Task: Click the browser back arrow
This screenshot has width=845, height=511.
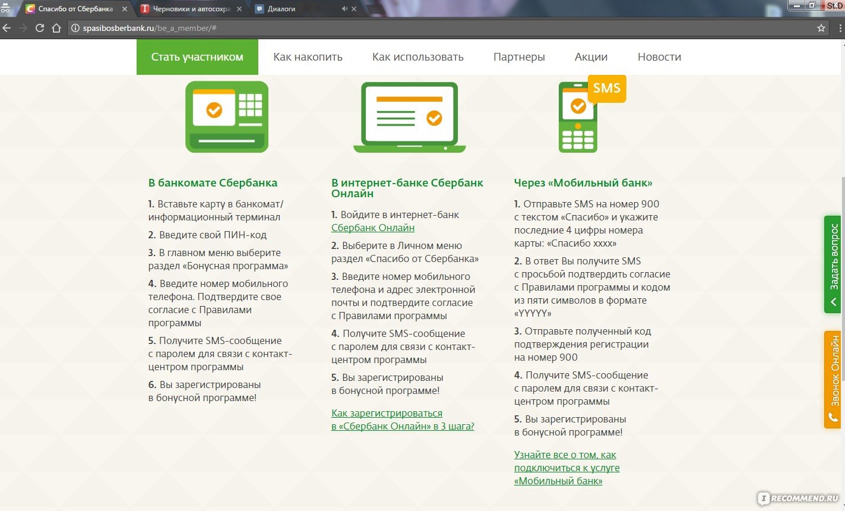Action: (7, 28)
